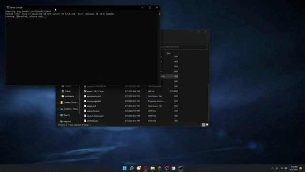Sort by the Size column header

click(x=172, y=53)
